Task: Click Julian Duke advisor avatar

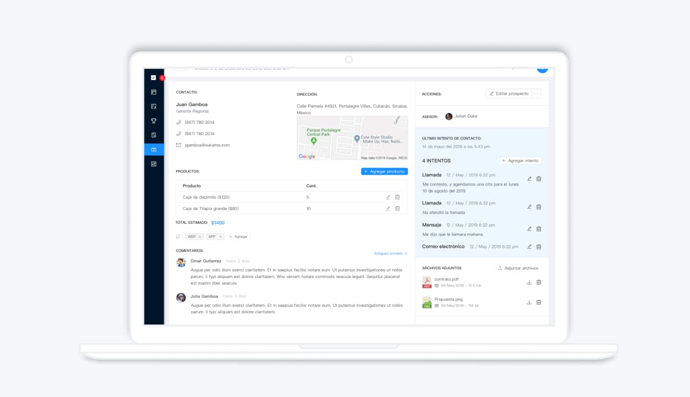Action: (449, 116)
